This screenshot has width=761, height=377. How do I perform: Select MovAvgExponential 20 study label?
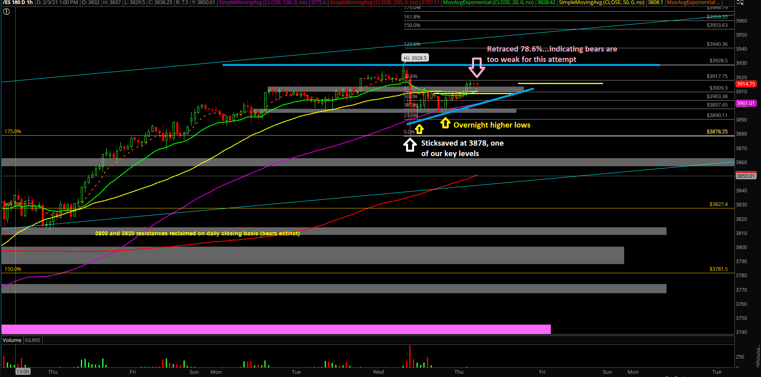[x=488, y=2]
